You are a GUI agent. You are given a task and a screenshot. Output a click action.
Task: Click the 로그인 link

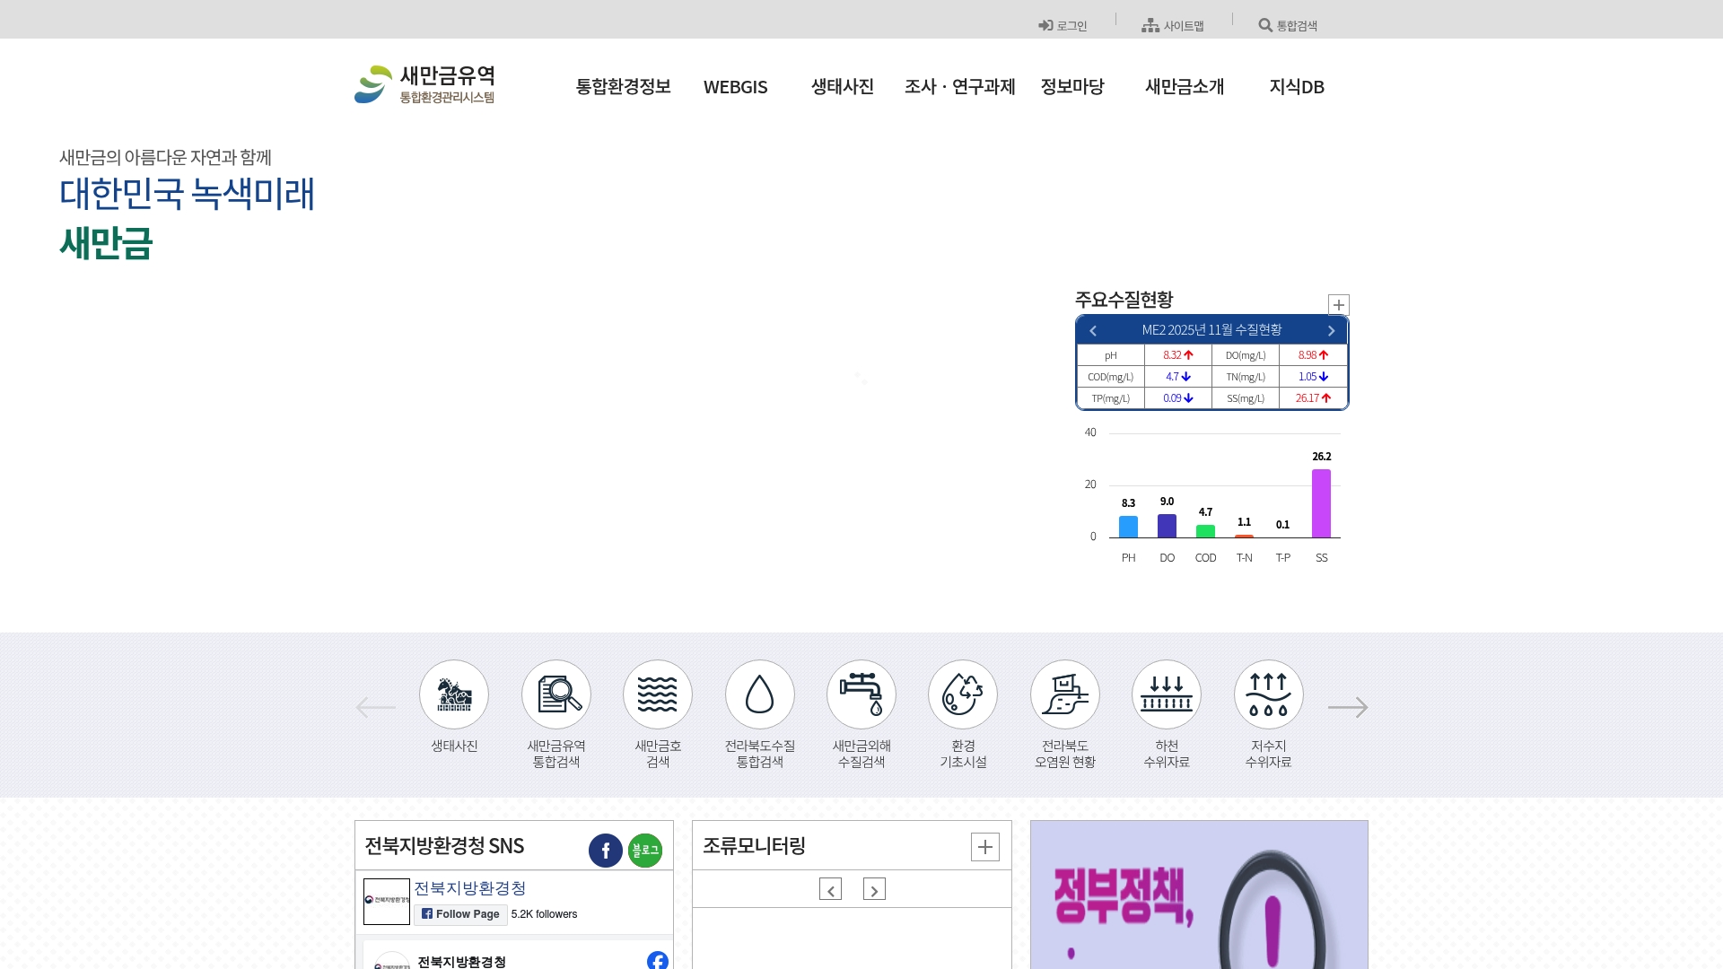[x=1063, y=24]
